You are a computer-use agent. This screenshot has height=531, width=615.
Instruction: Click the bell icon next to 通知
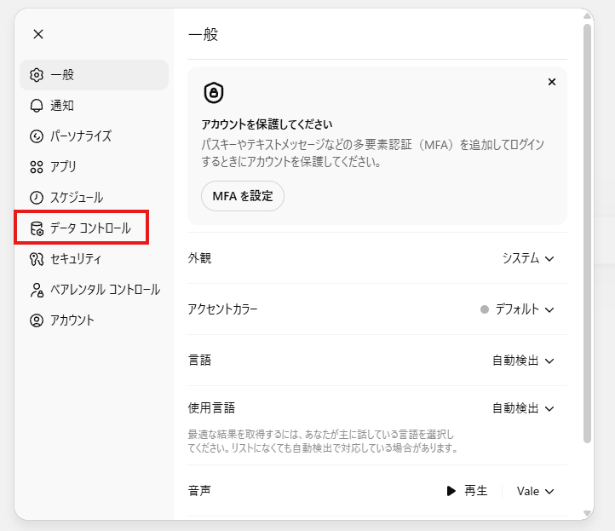37,106
